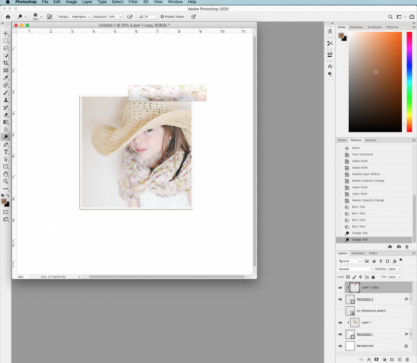This screenshot has height=363, width=417.
Task: Open the Filter menu
Action: pyautogui.click(x=133, y=2)
